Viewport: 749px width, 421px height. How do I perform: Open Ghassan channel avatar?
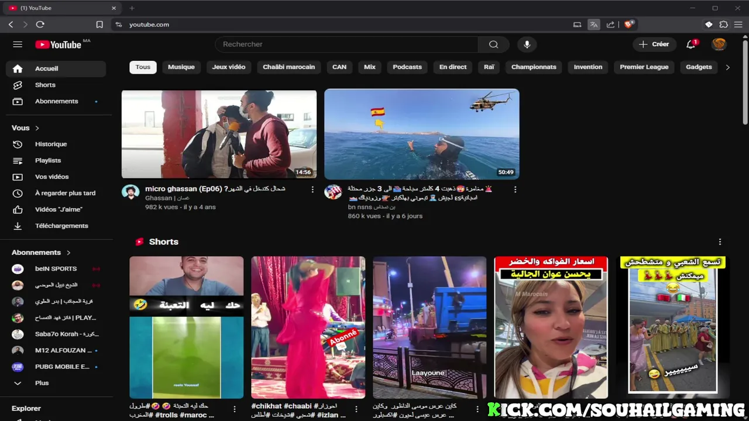130,192
